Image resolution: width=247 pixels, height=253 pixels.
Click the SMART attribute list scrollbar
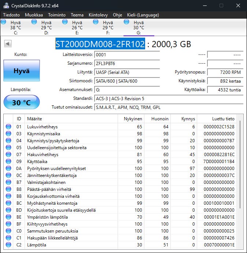click(x=240, y=165)
